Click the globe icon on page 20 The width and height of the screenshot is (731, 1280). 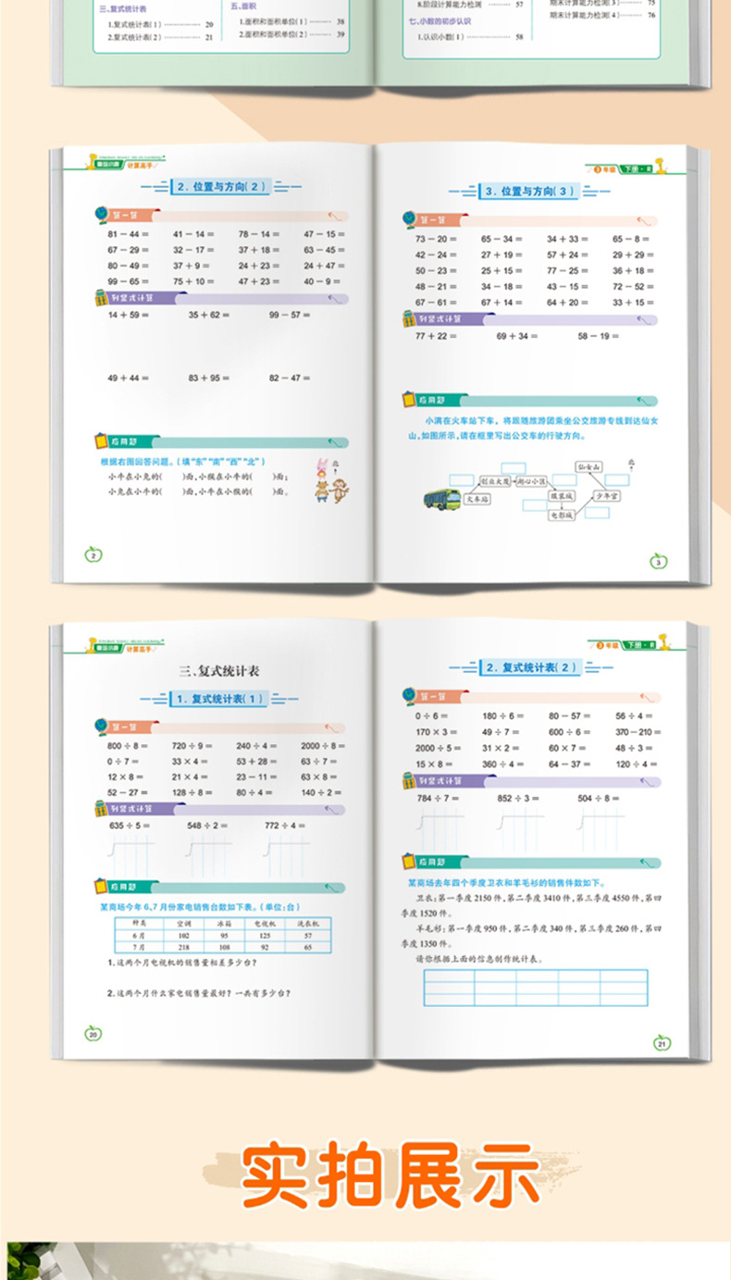coord(103,726)
